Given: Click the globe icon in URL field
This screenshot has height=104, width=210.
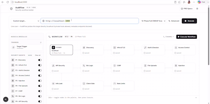Looking at the screenshot, I should (43, 21).
